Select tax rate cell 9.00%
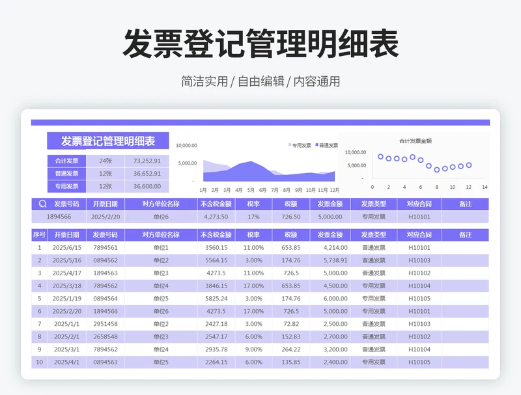The height and width of the screenshot is (395, 521). click(253, 349)
